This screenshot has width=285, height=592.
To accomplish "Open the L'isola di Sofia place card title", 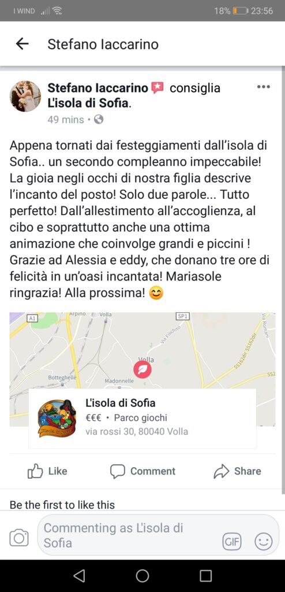I will 120,403.
